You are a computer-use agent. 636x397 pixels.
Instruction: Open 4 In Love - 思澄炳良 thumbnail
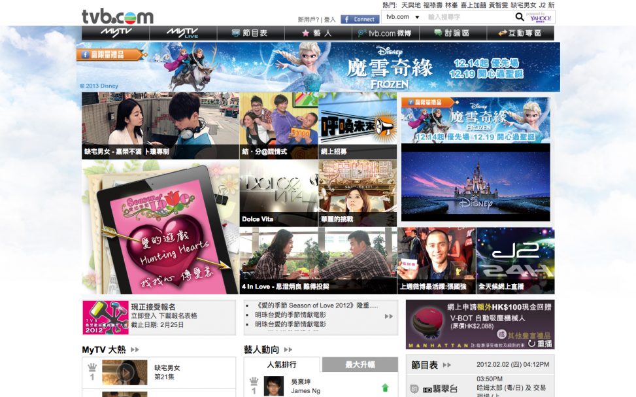pyautogui.click(x=318, y=260)
